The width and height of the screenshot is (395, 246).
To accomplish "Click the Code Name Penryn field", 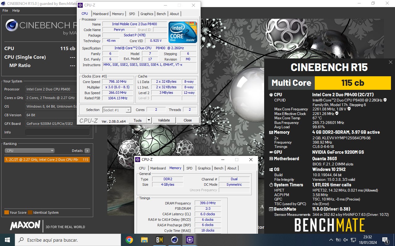I will (x=119, y=30).
